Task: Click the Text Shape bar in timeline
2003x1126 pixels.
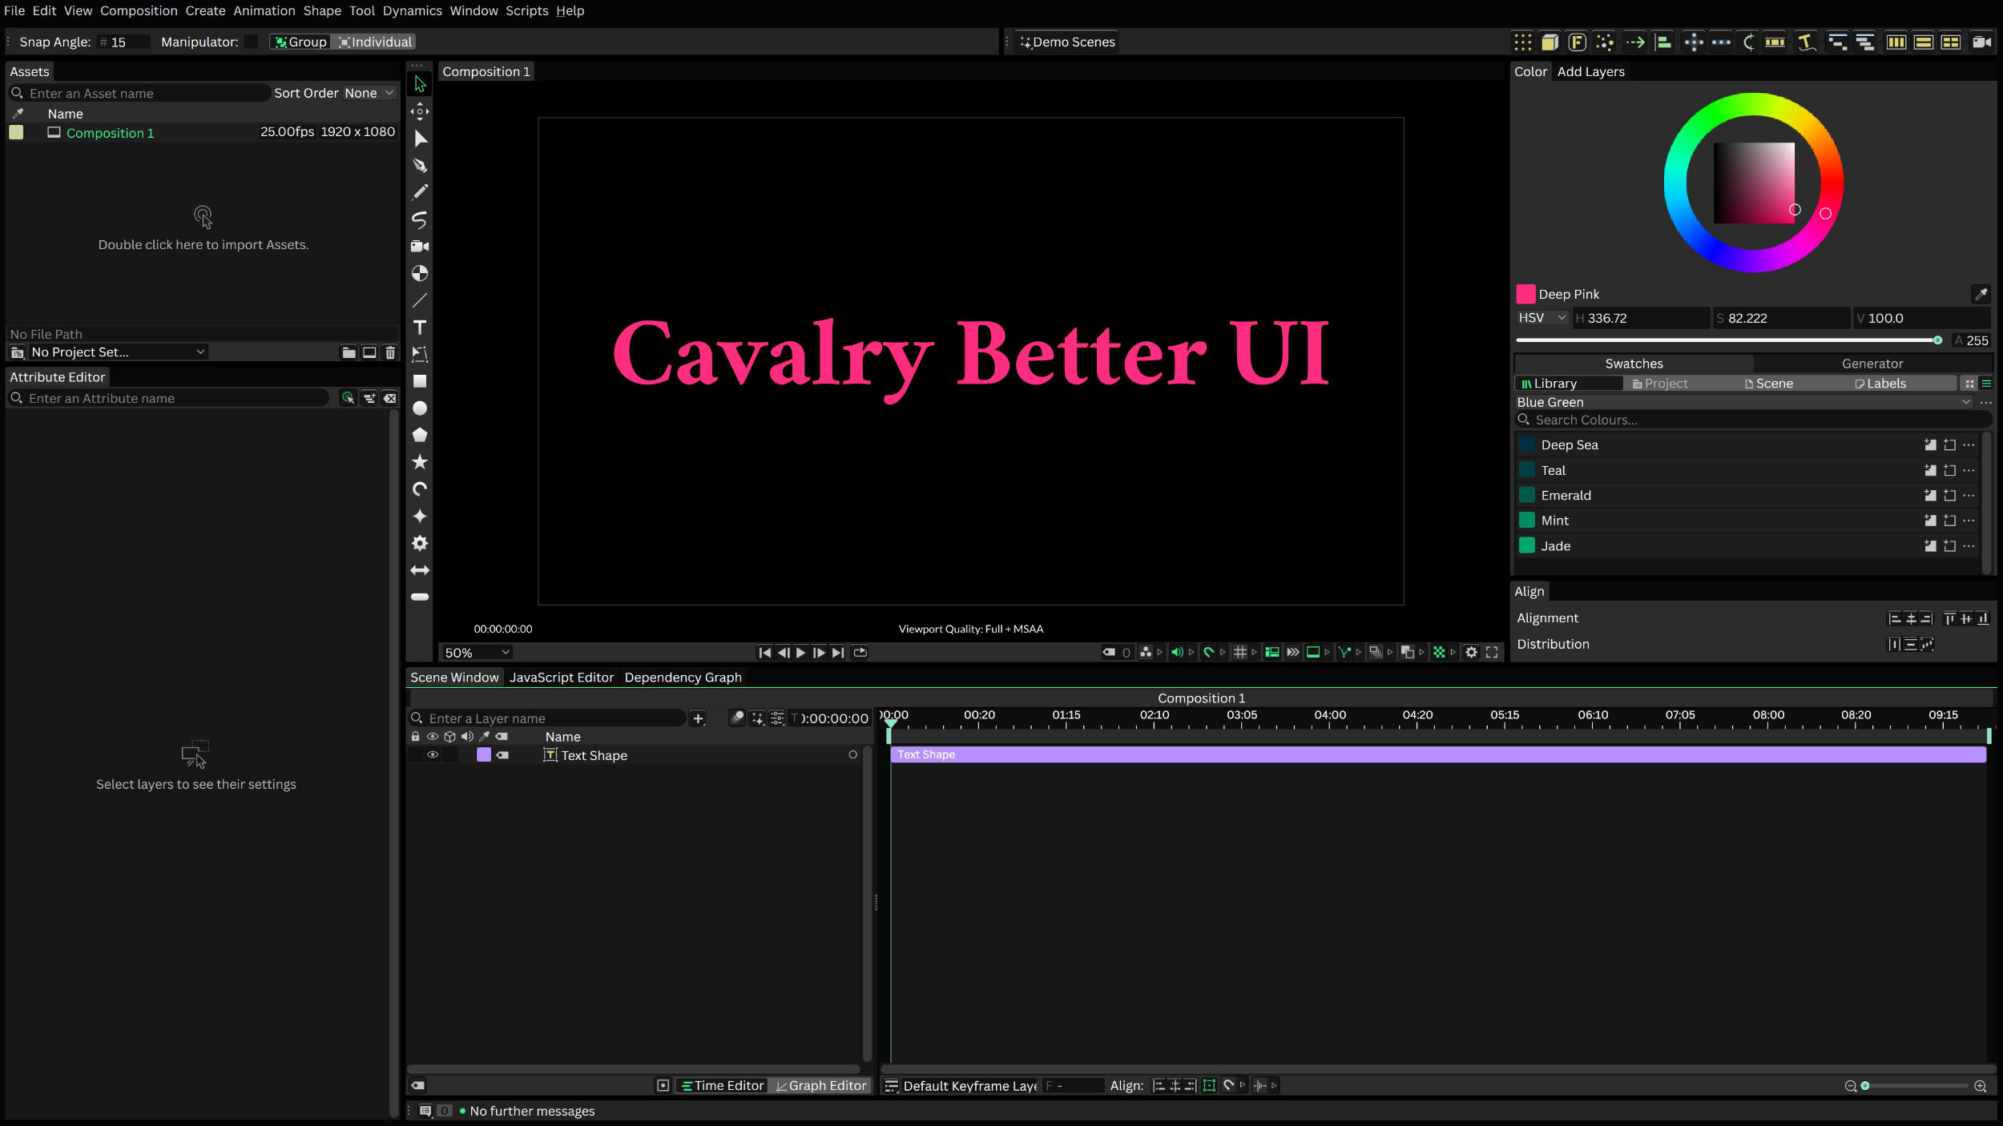Action: (1437, 755)
